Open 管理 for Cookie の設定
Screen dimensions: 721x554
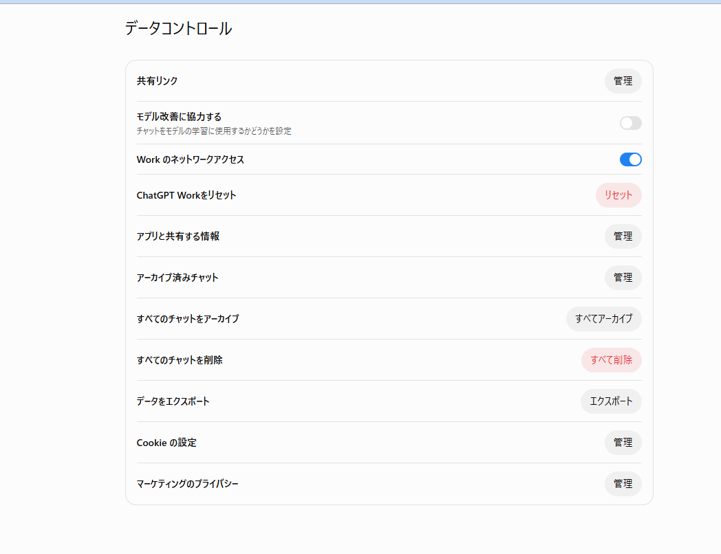coord(623,443)
